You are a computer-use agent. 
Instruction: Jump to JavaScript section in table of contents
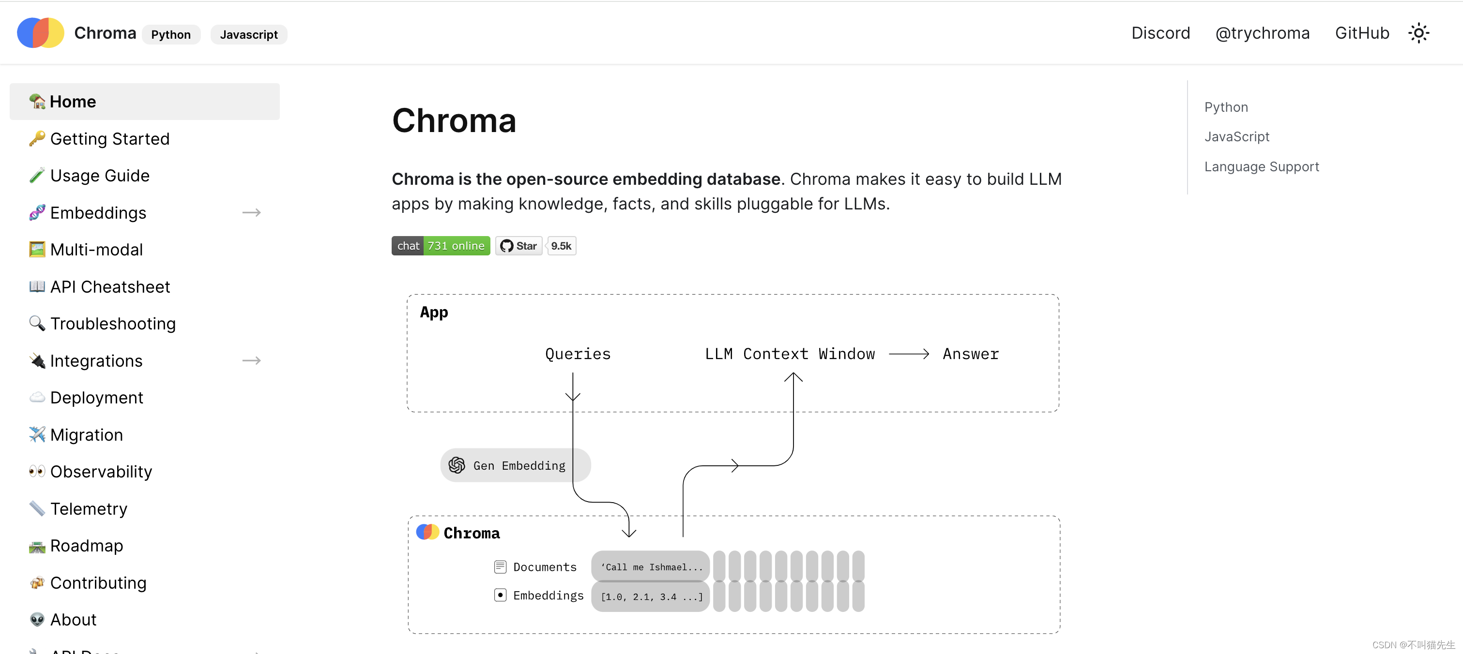pyautogui.click(x=1236, y=137)
